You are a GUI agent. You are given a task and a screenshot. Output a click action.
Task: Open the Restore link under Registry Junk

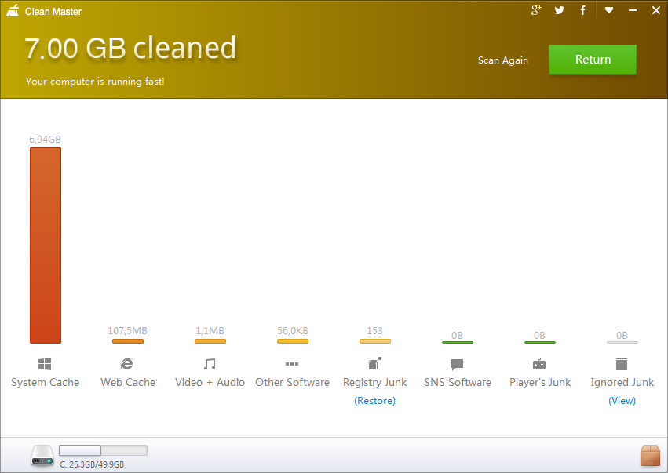coord(375,401)
